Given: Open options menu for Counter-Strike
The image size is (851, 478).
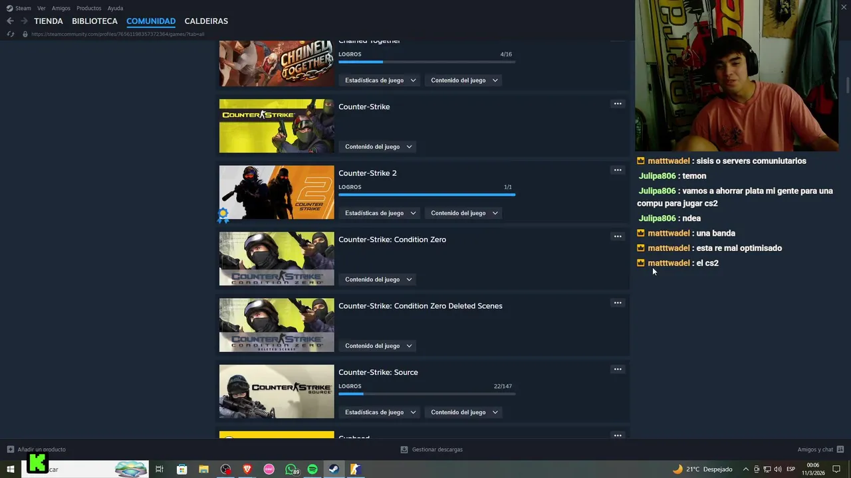Looking at the screenshot, I should tap(618, 104).
